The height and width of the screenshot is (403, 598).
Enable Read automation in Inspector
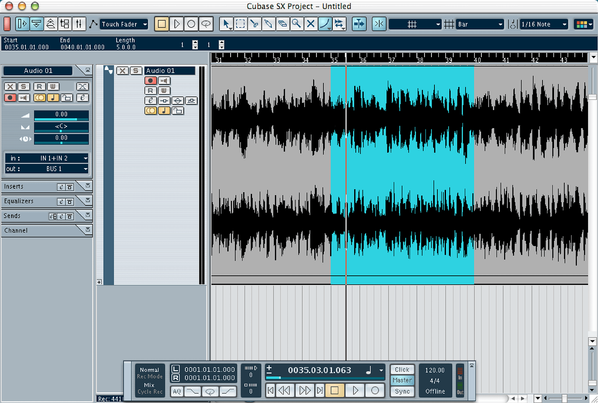point(39,87)
